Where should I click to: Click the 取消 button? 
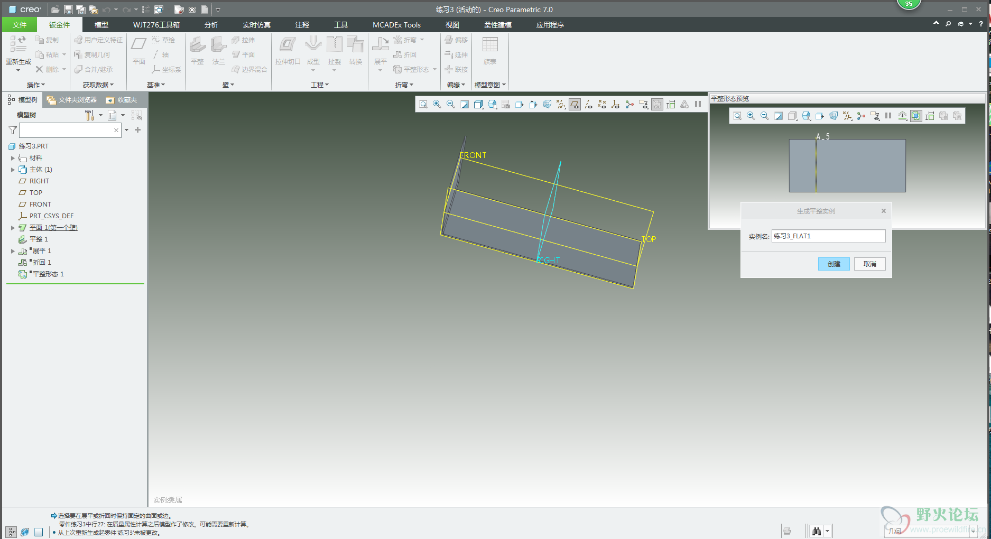[x=870, y=264]
